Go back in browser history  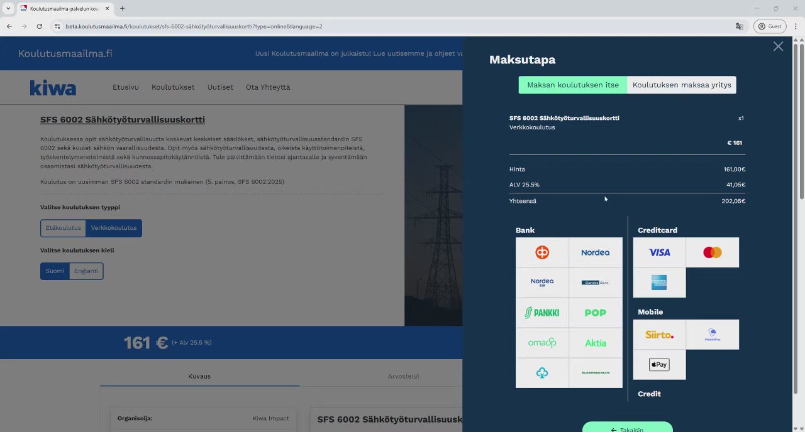click(x=9, y=26)
